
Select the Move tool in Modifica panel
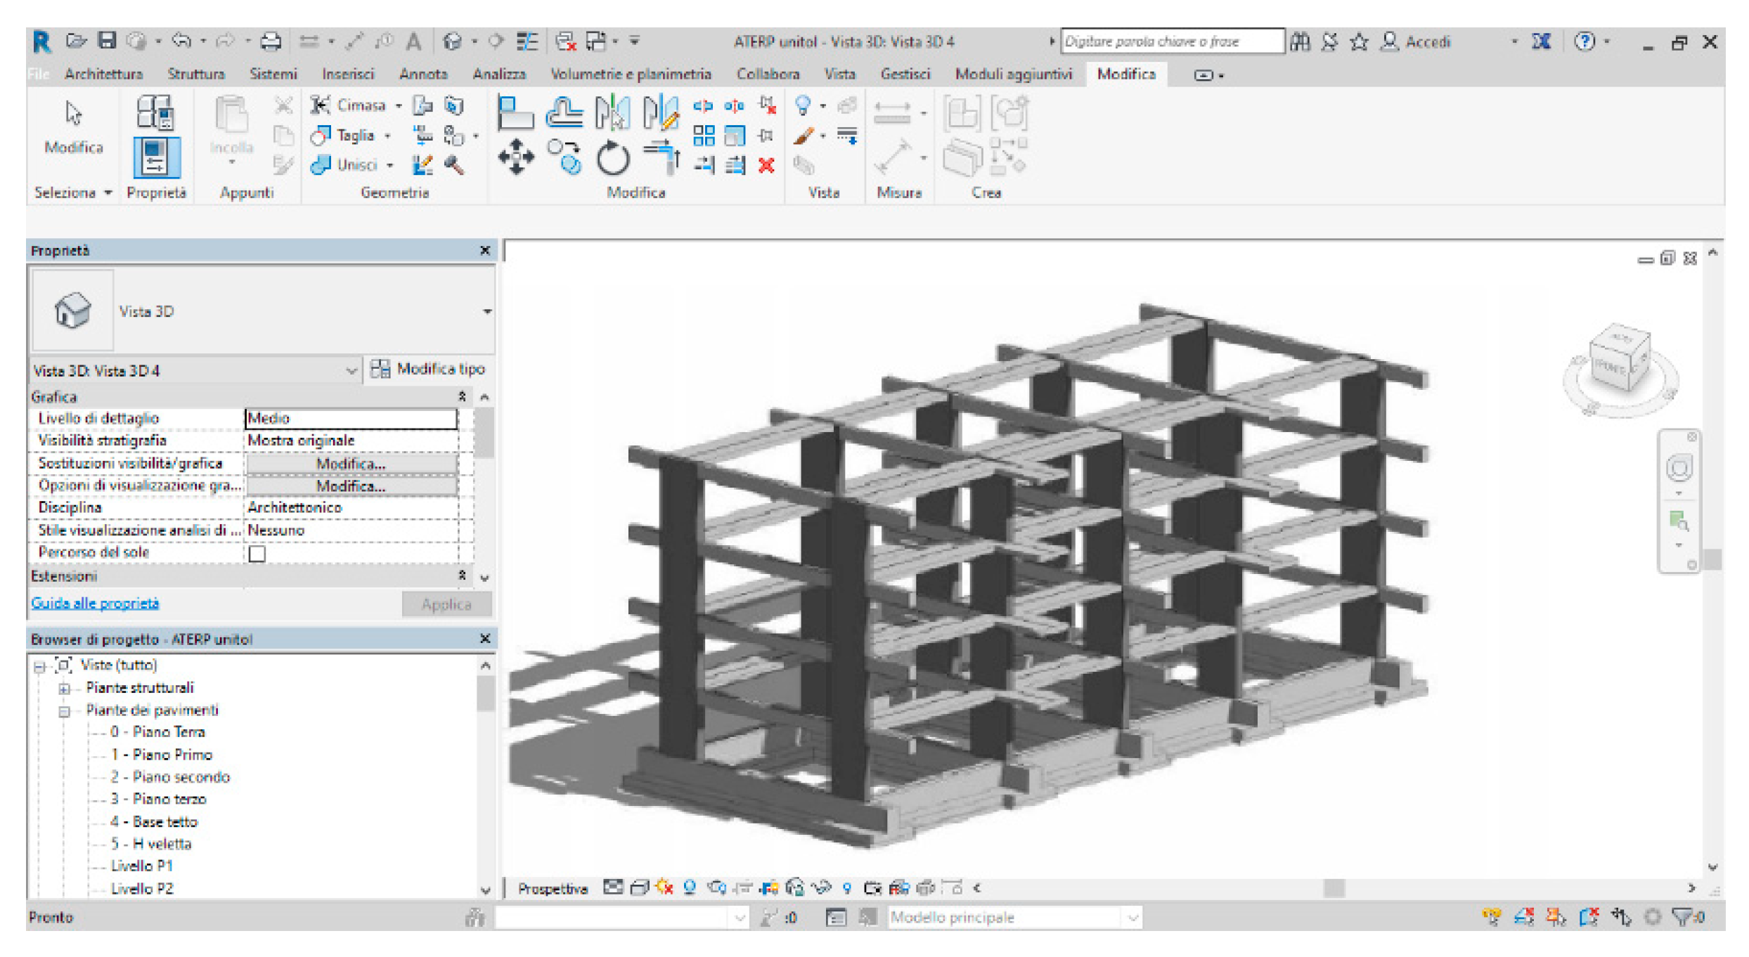pos(516,156)
